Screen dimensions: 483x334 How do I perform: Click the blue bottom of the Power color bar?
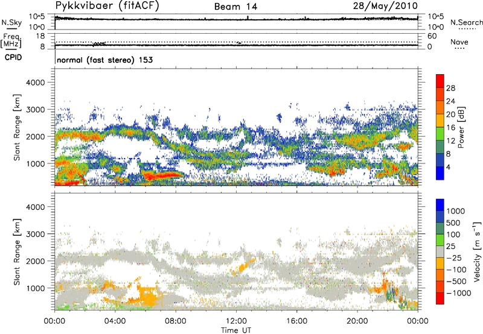click(440, 173)
